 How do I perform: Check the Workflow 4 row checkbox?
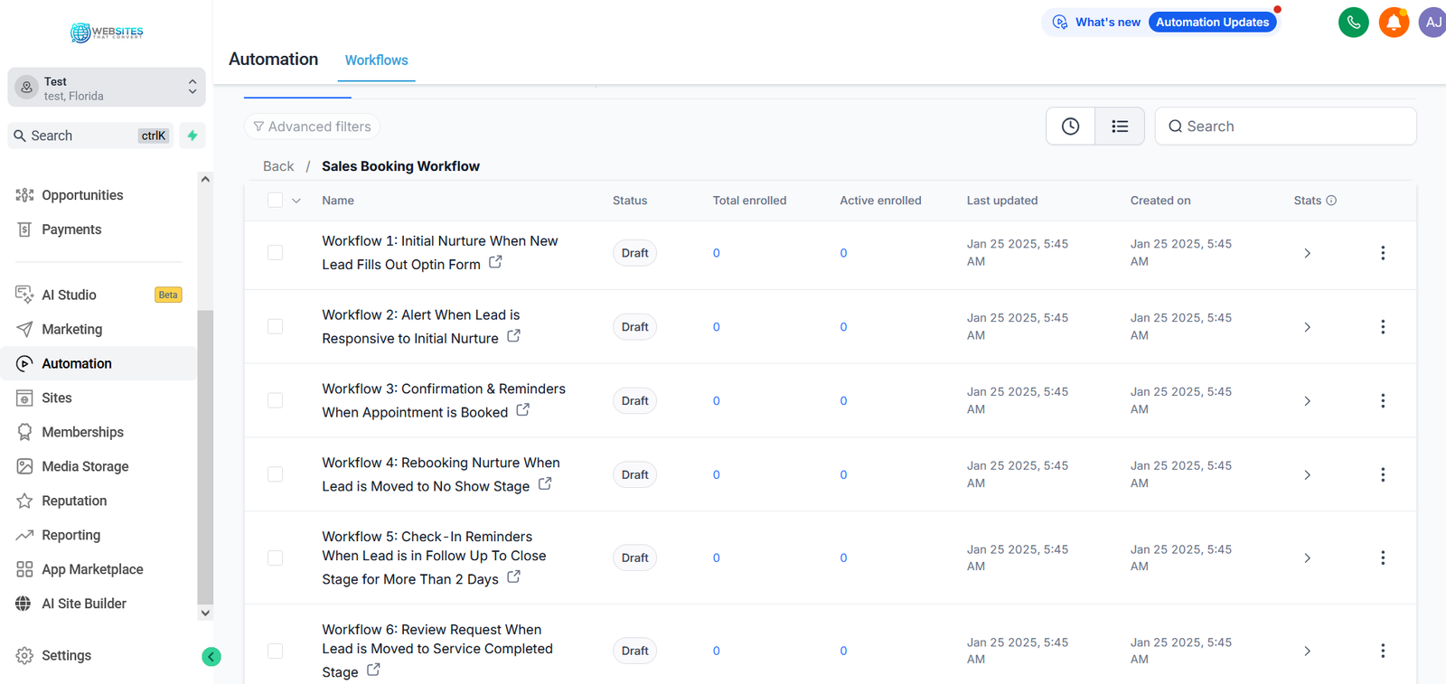276,475
